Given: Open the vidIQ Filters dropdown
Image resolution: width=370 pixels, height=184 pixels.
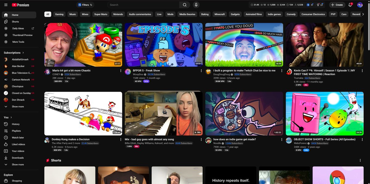Looking at the screenshot, I should (85, 5).
